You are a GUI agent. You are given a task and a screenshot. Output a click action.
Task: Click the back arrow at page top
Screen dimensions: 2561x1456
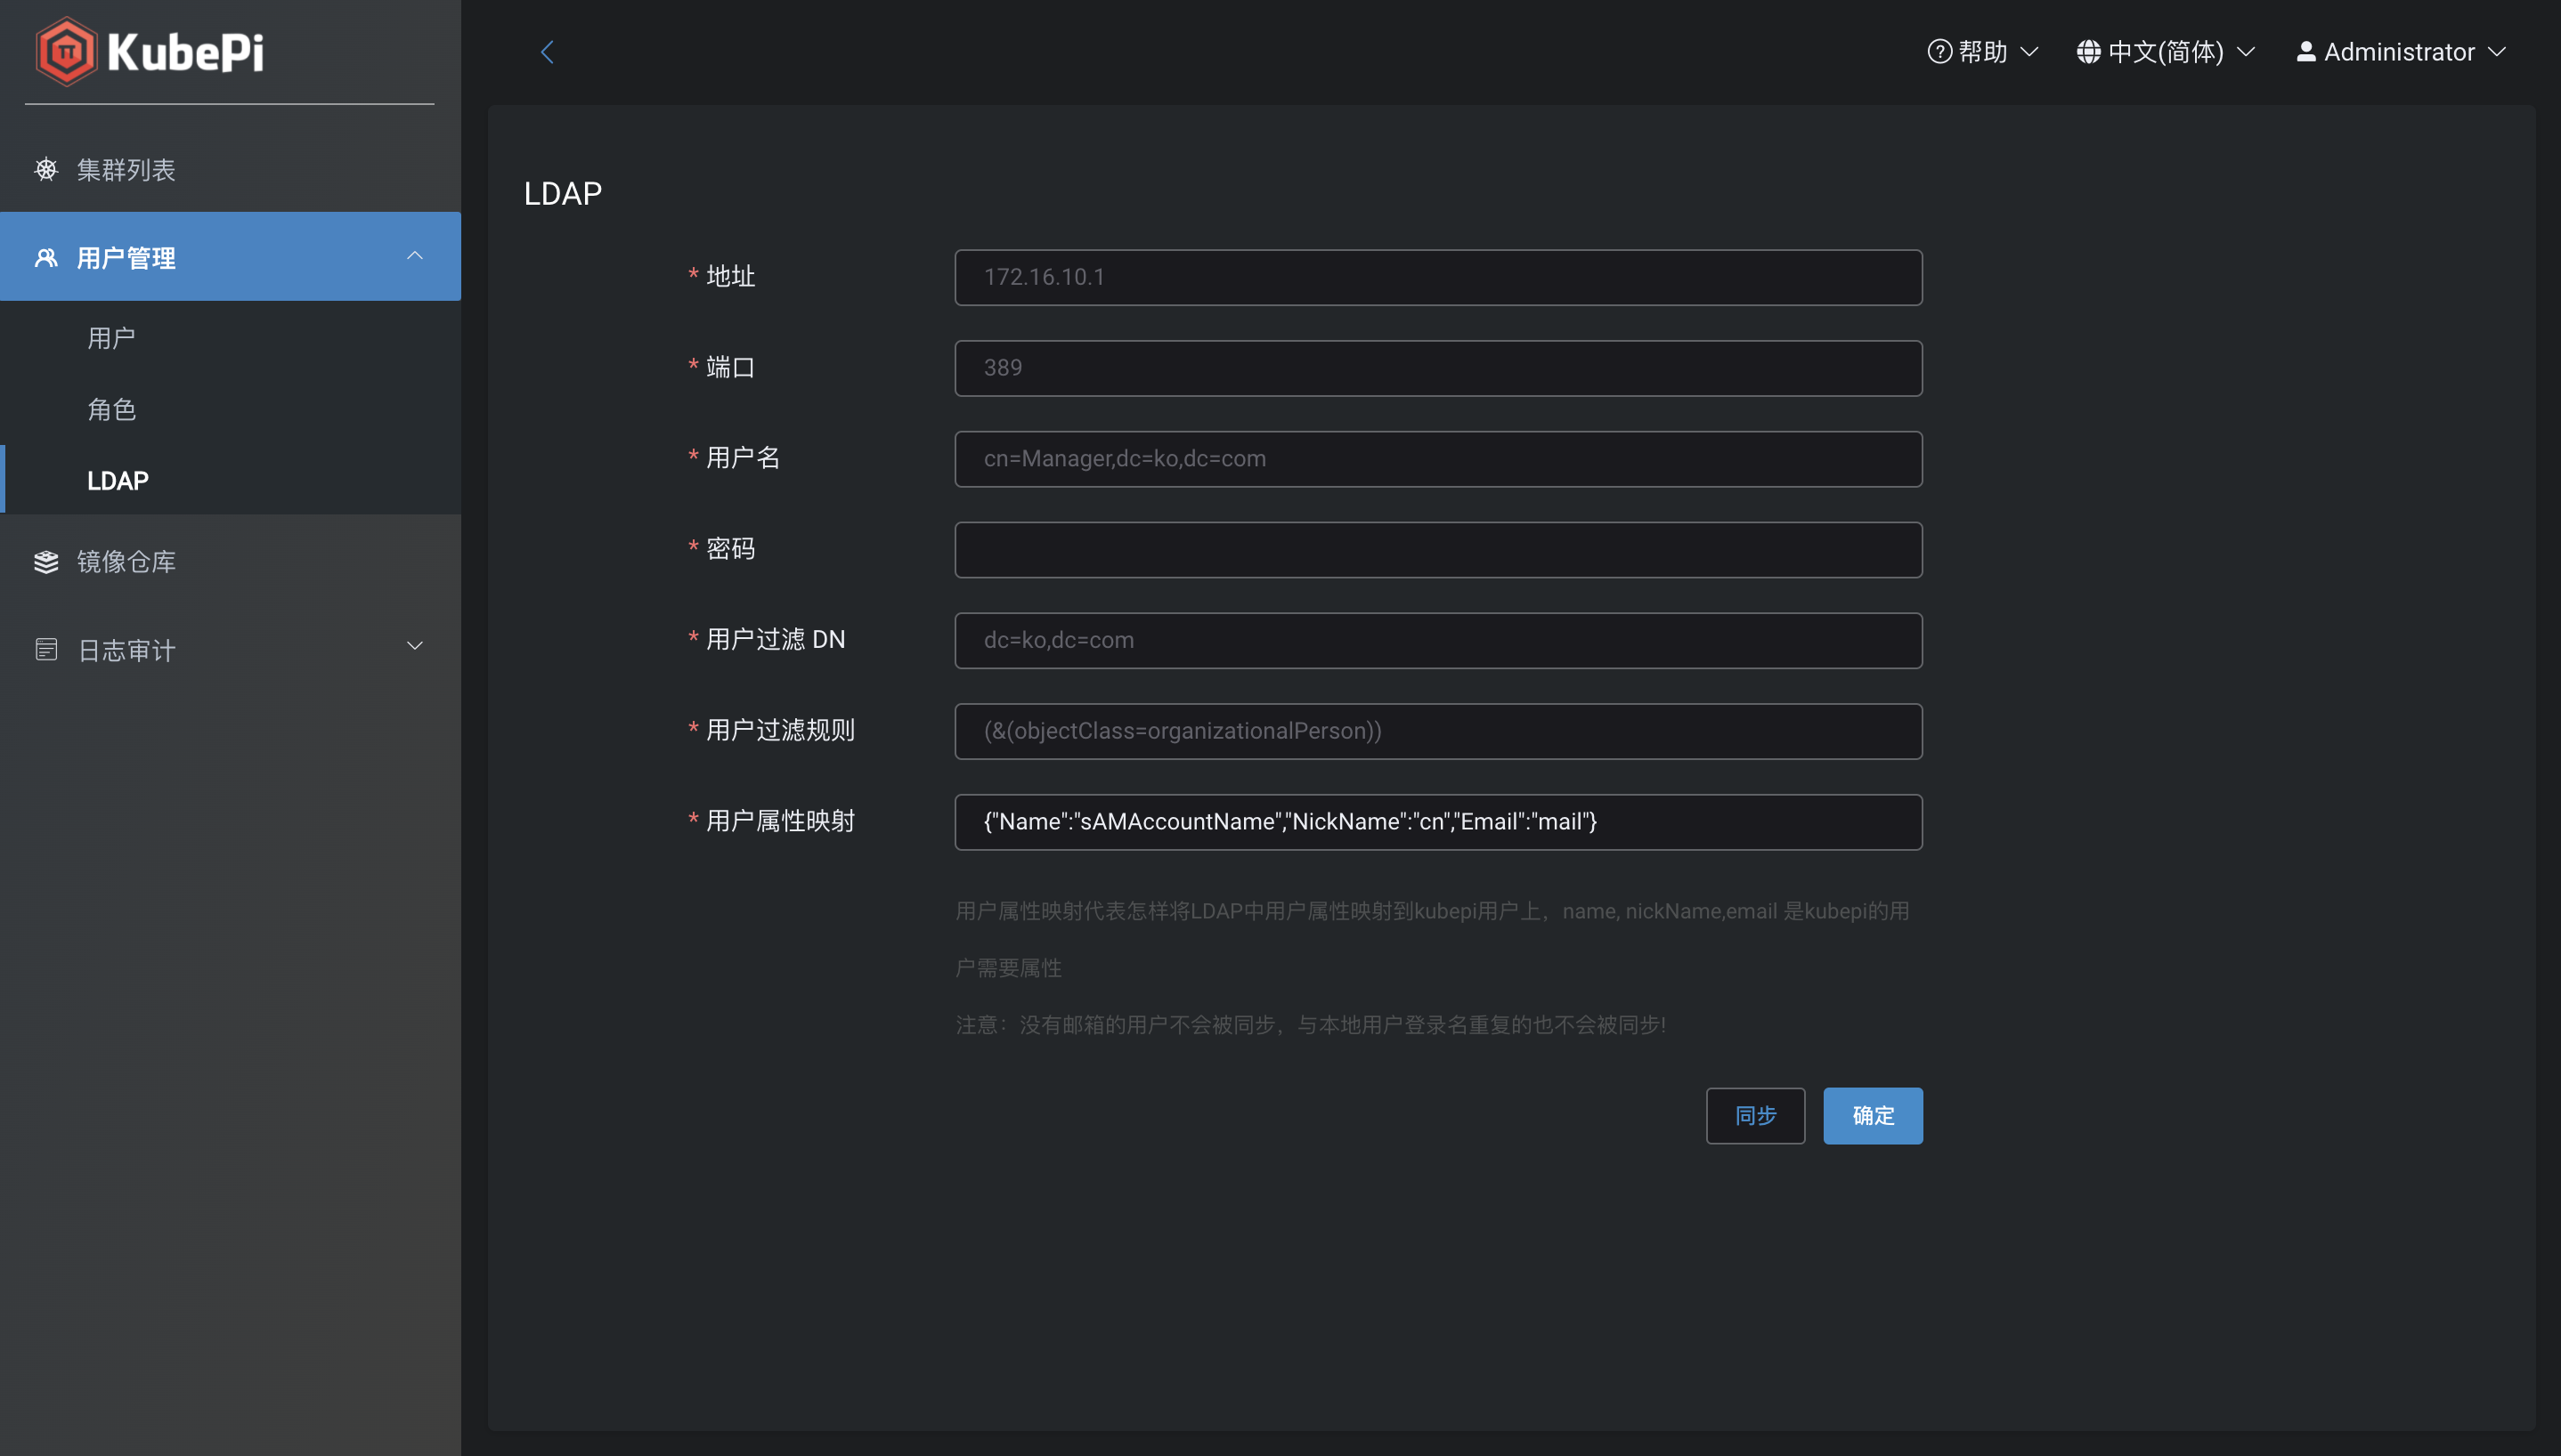point(548,51)
